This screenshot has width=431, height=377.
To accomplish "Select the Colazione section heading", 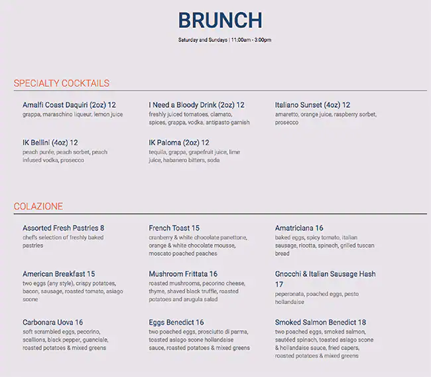I will pos(38,206).
